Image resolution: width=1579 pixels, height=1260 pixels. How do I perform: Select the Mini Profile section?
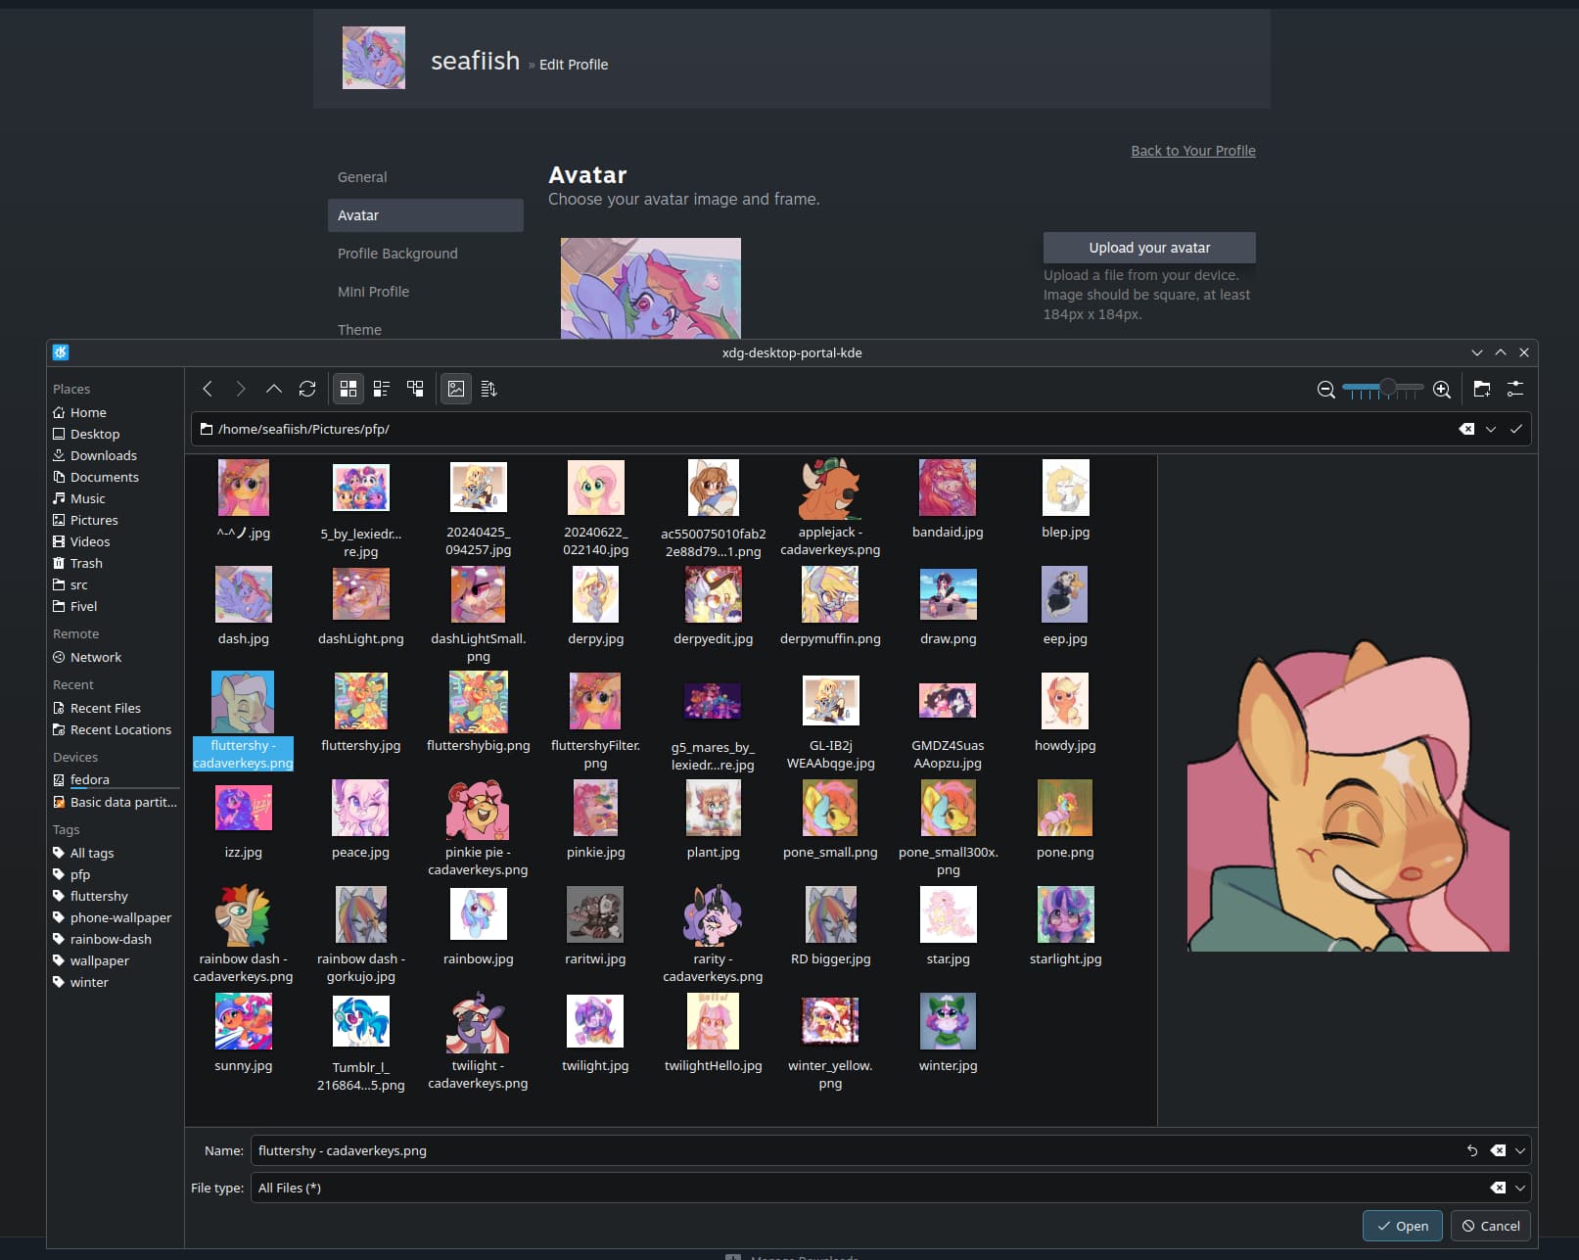pos(373,292)
